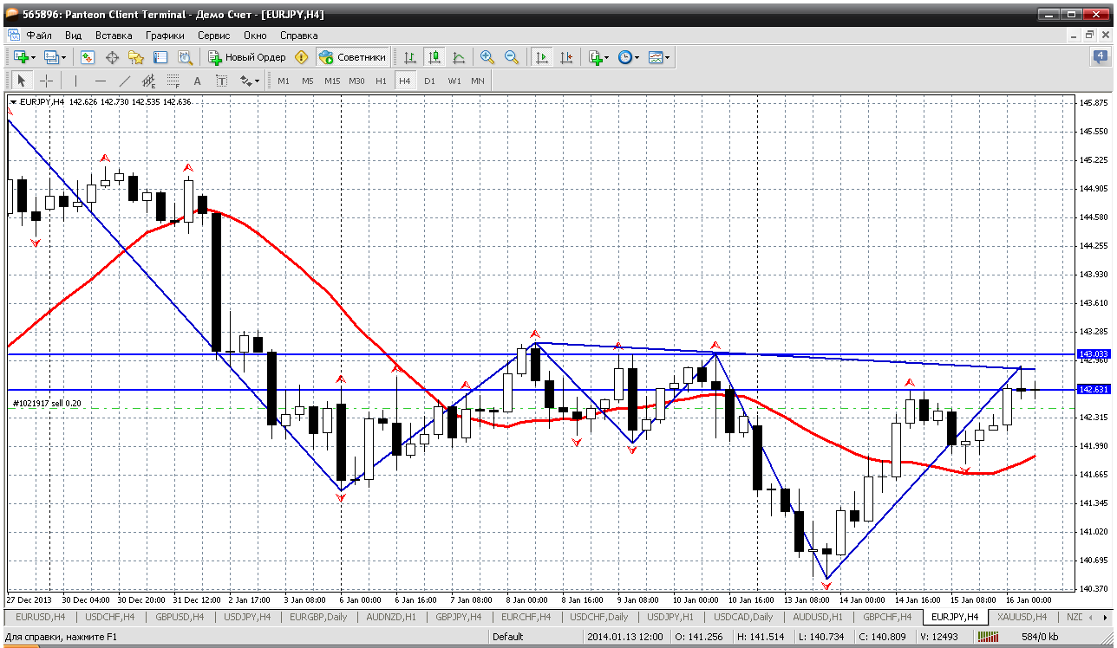Open the chat notifications icon showing 4

tap(1101, 57)
